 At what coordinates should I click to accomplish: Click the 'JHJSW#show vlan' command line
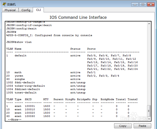(19, 42)
